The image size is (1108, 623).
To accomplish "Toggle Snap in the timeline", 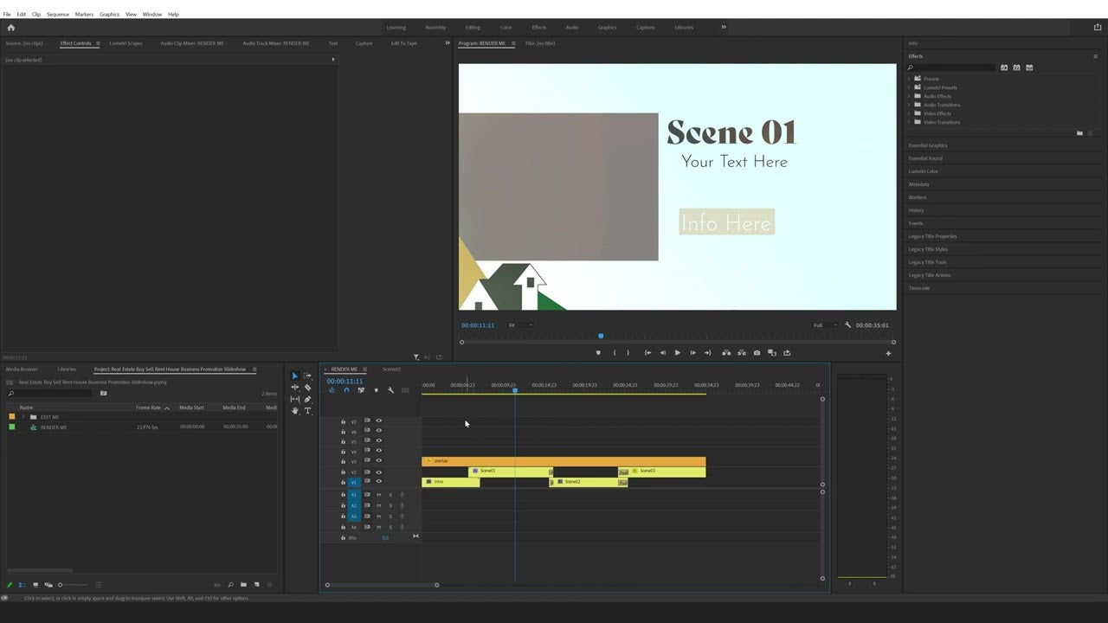I will click(346, 390).
